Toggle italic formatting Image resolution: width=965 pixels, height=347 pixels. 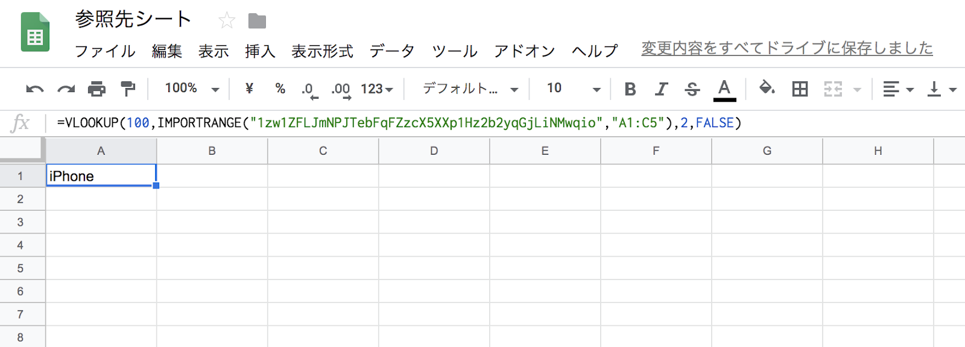click(x=661, y=89)
